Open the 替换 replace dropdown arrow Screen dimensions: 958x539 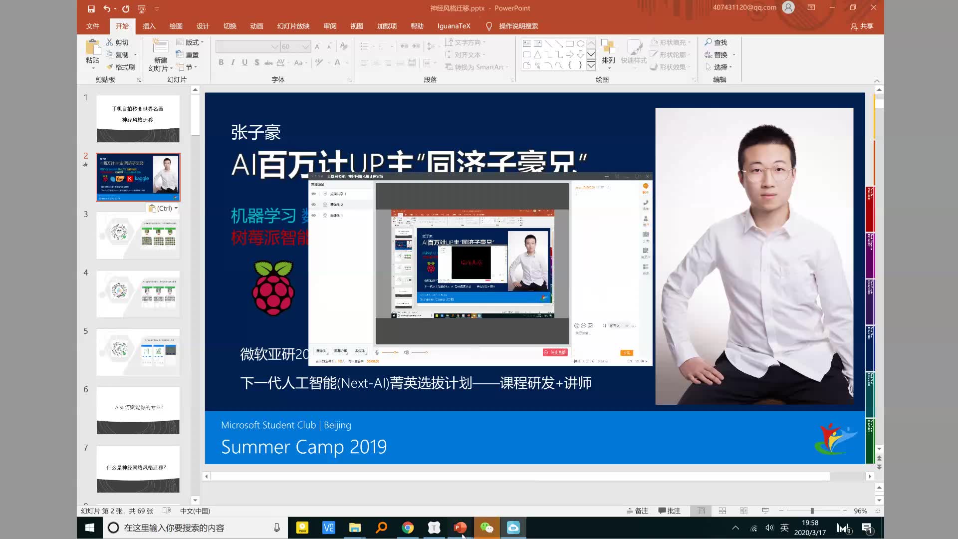[734, 55]
